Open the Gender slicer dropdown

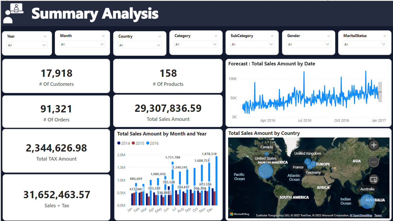click(x=308, y=44)
